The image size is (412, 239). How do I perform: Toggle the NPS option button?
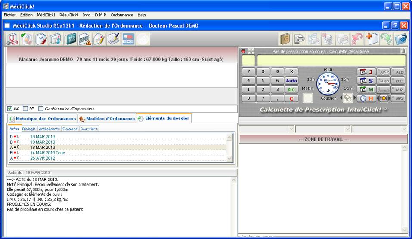398,98
